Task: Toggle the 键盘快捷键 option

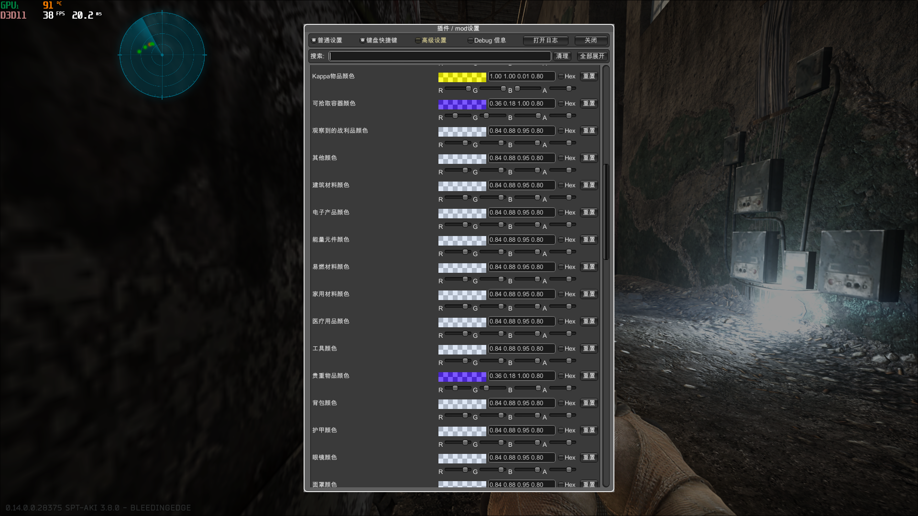Action: tap(379, 40)
